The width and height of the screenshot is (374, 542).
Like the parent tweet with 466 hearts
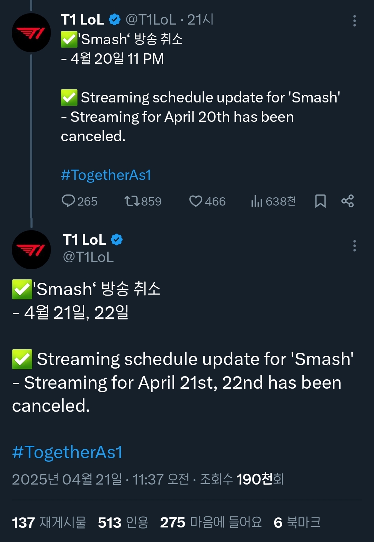point(196,201)
